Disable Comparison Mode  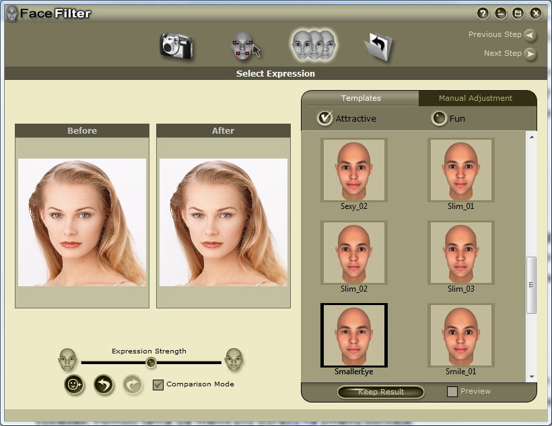pyautogui.click(x=158, y=384)
